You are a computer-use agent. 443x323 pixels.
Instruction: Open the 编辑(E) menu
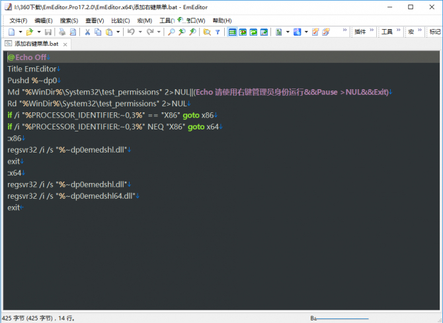[44, 20]
